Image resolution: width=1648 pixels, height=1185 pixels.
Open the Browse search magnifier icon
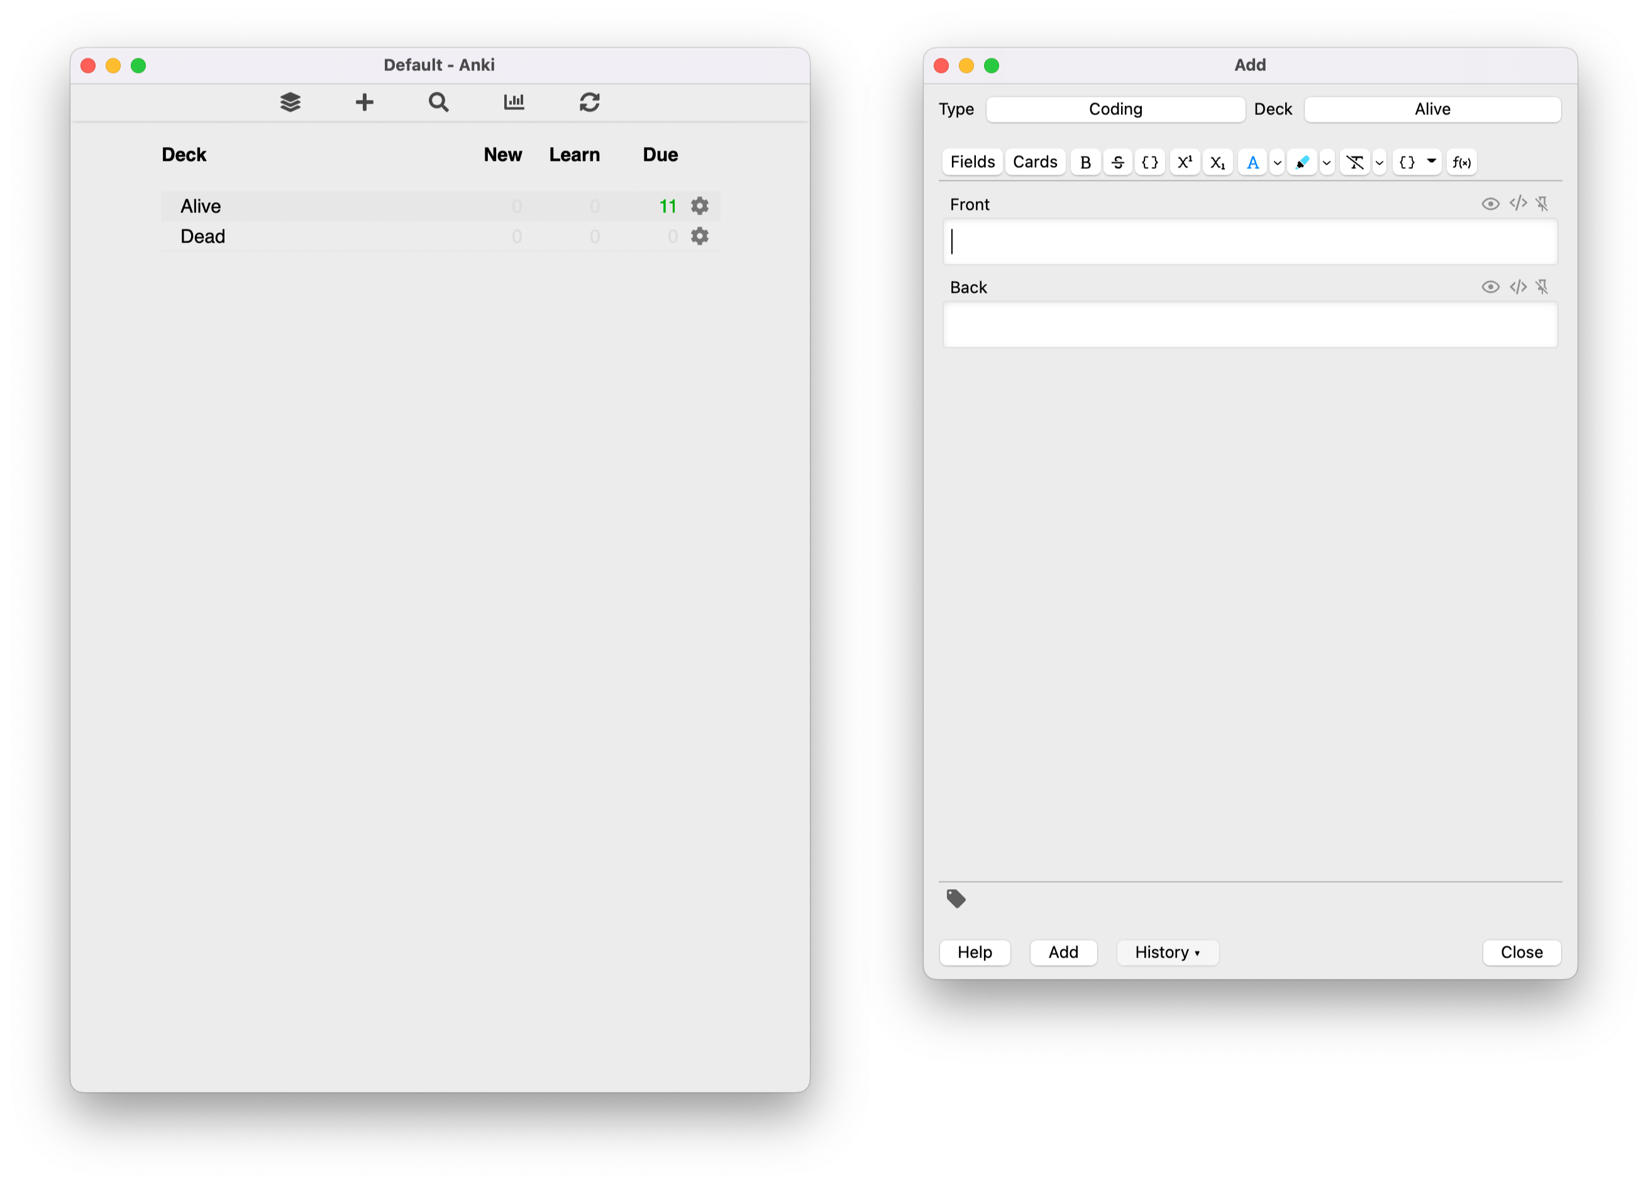[x=438, y=102]
